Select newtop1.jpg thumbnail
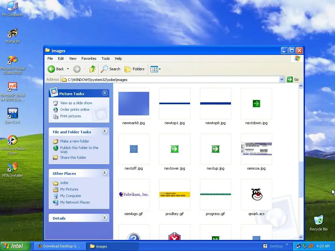The width and height of the screenshot is (335, 251). 175,104
